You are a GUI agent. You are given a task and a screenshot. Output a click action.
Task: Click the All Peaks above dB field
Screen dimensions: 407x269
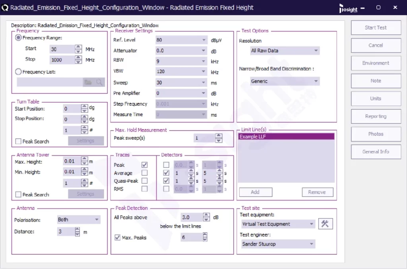[x=192, y=217]
